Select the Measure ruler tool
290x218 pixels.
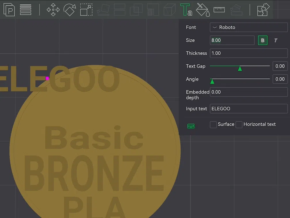219,10
